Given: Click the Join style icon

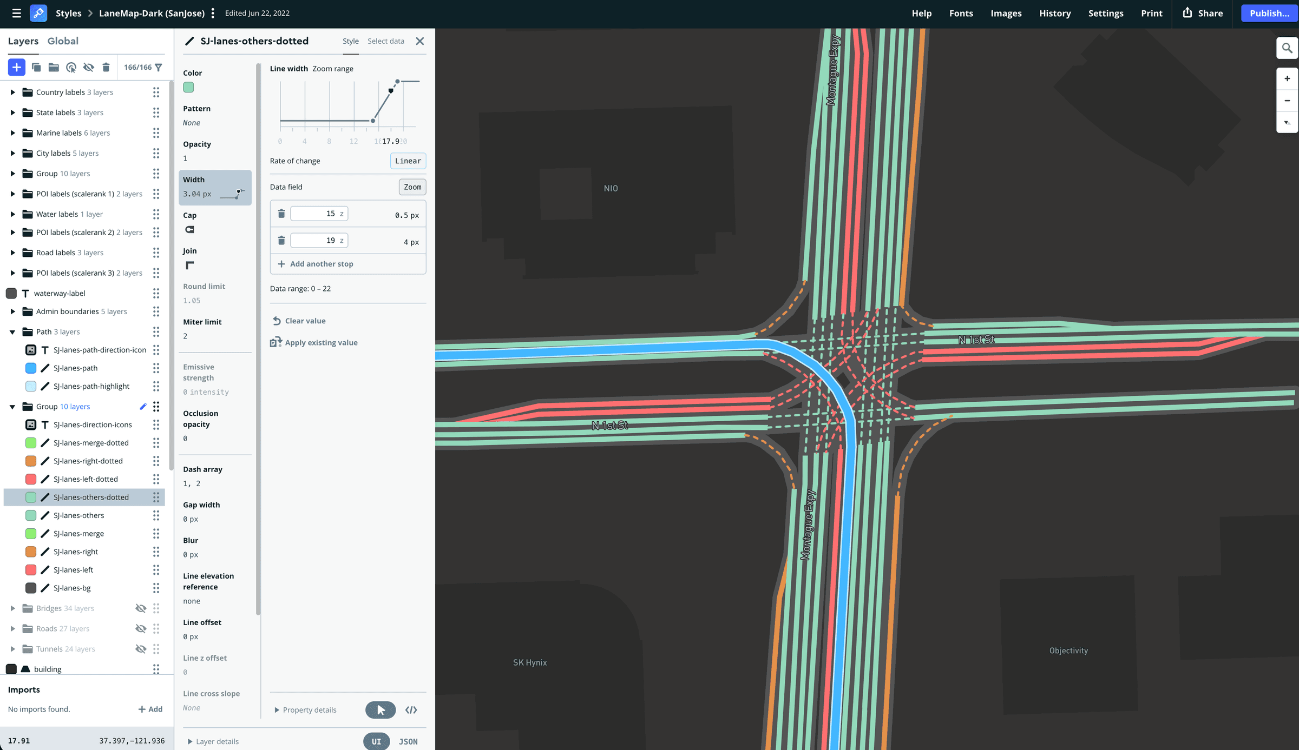Looking at the screenshot, I should [190, 266].
